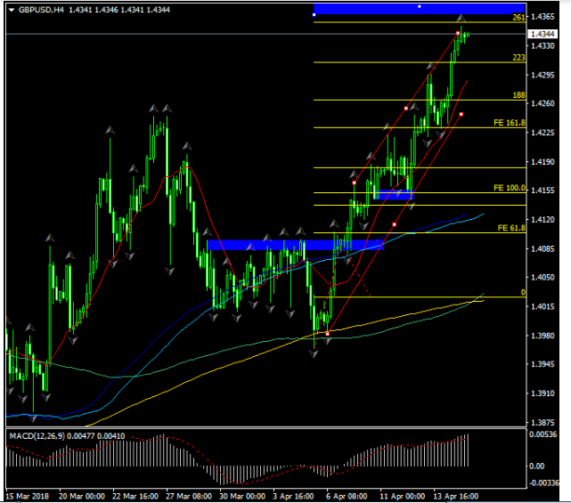The image size is (571, 503).
Task: Click the FE 61.8 Fibonacci level label
Action: coord(510,228)
